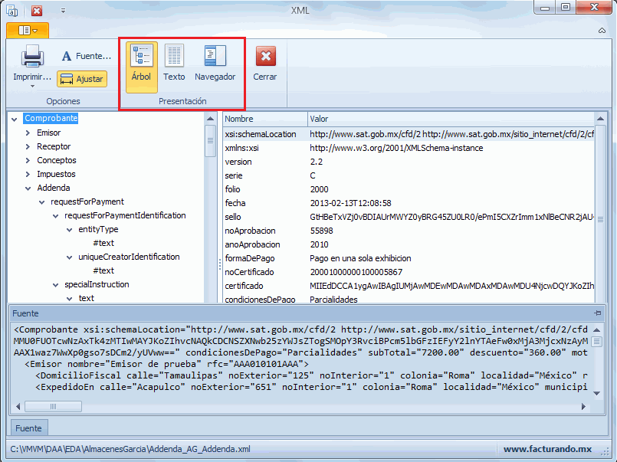Select the Comprobante root node
617x462 pixels.
[x=51, y=119]
